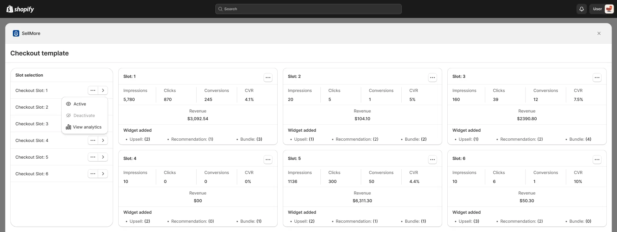Screen dimensions: 617x232
Task: Open the three-dot menu on Slot: 1 card
Action: 268,78
